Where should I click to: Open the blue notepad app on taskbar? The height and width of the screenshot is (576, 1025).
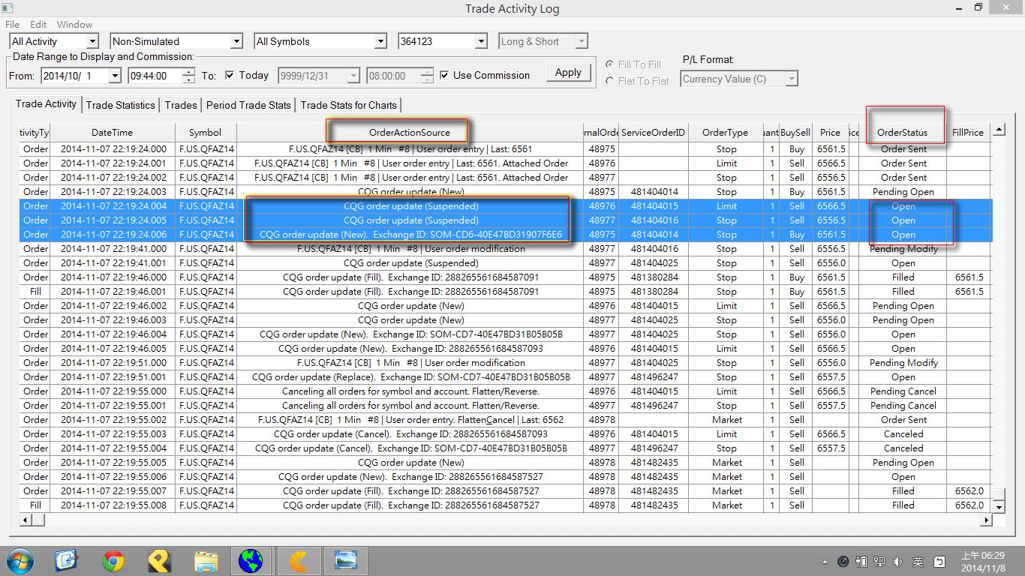66,561
